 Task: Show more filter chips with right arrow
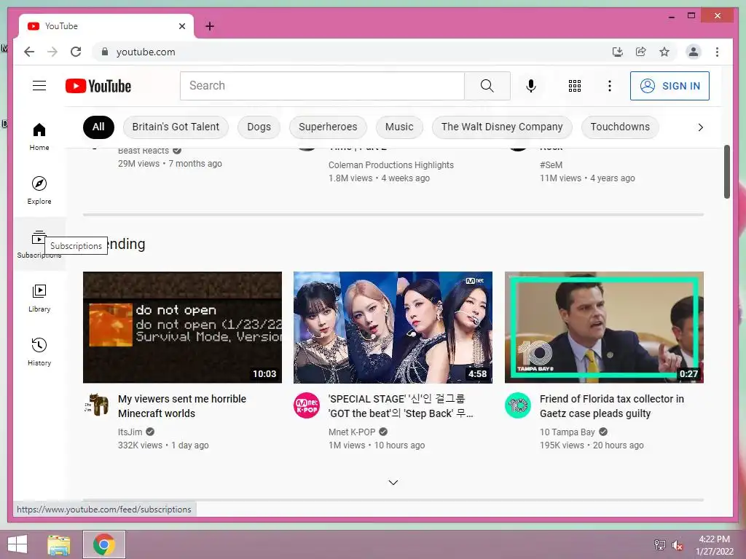[x=700, y=127]
